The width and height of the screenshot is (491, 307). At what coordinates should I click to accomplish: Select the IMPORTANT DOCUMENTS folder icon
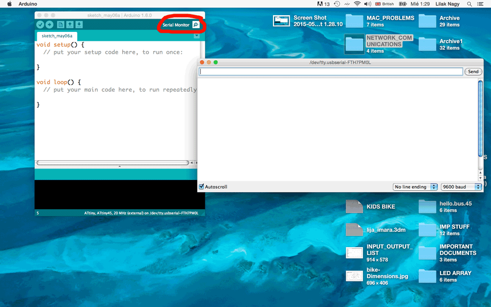(427, 253)
